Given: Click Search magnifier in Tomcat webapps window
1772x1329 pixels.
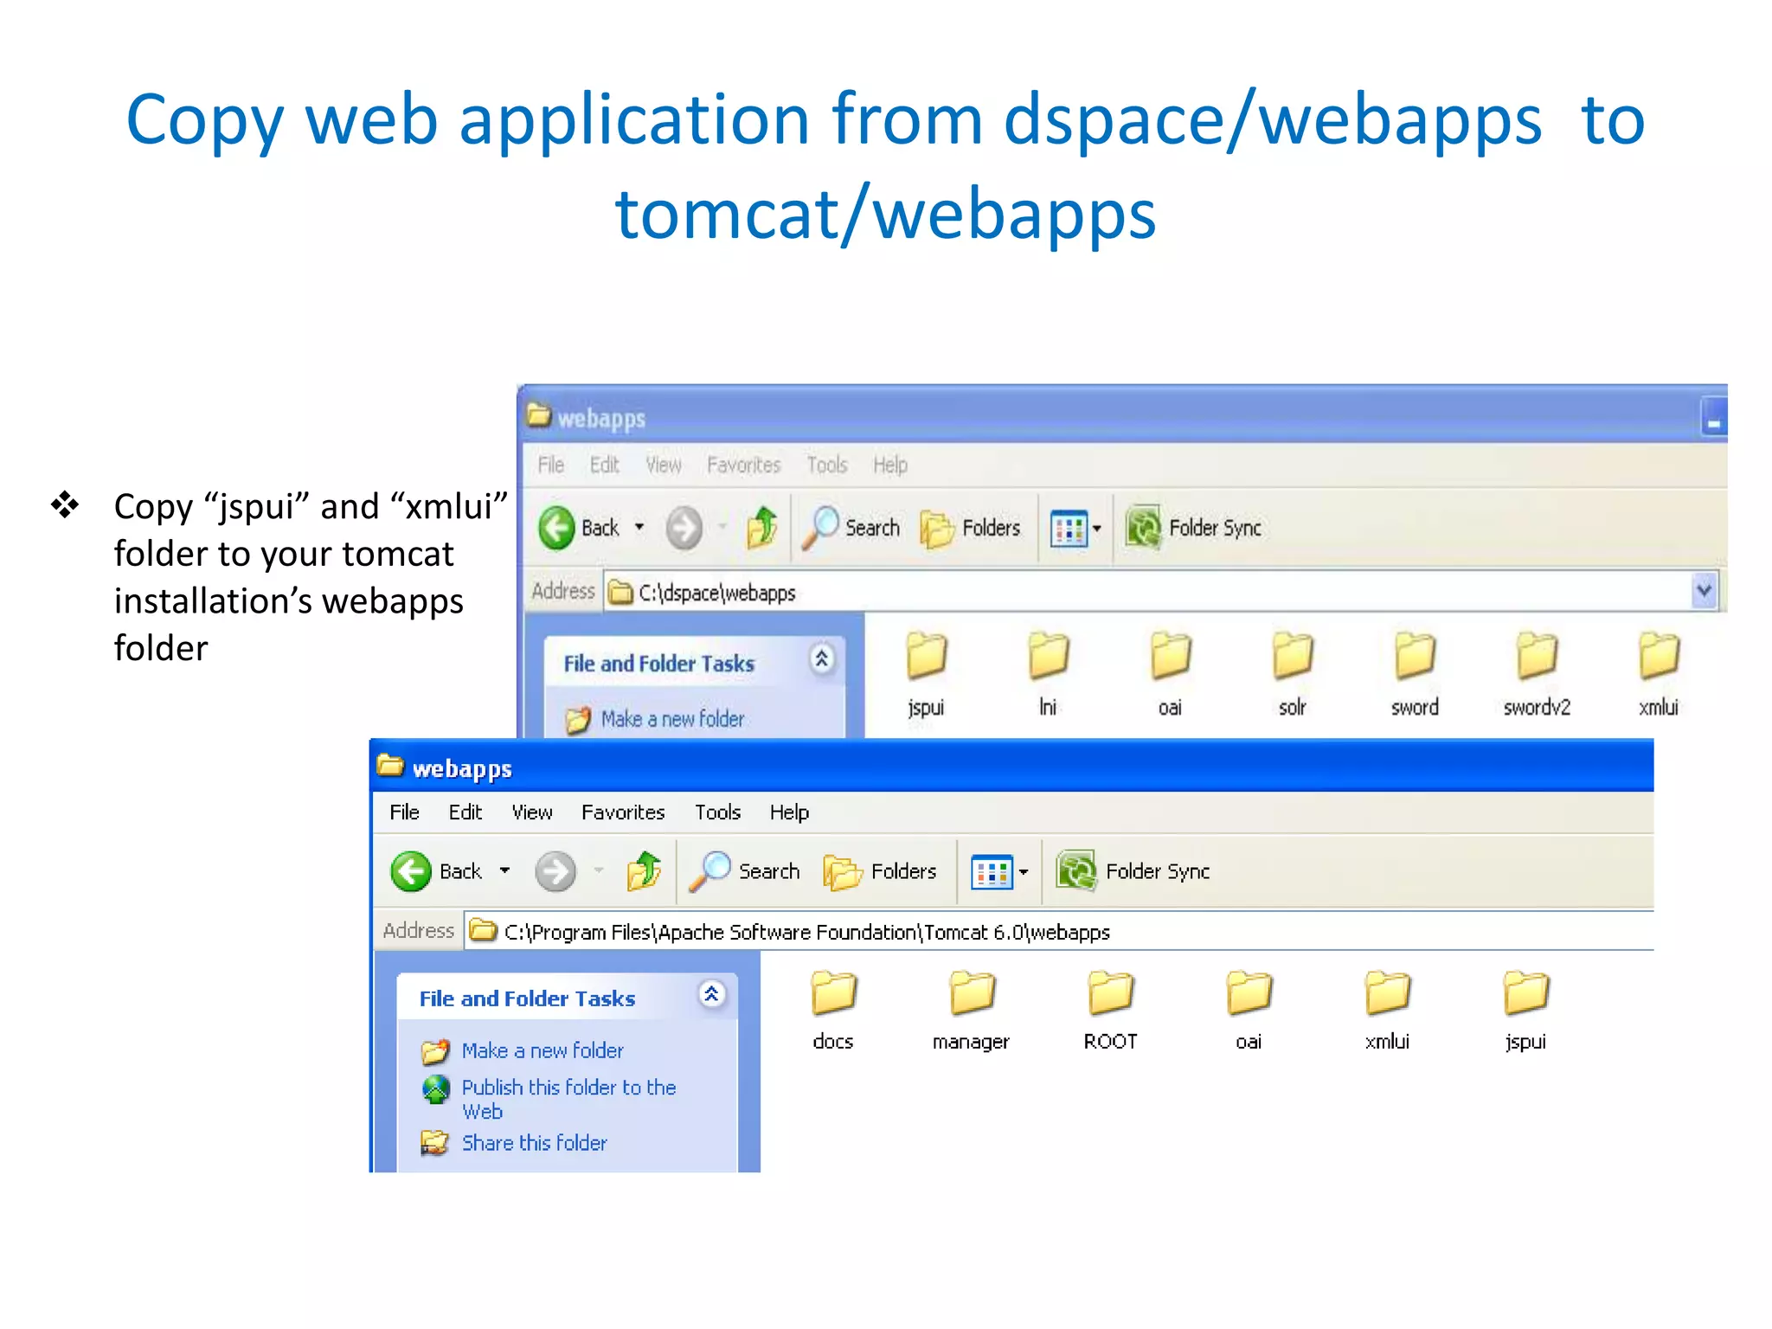Looking at the screenshot, I should (744, 871).
